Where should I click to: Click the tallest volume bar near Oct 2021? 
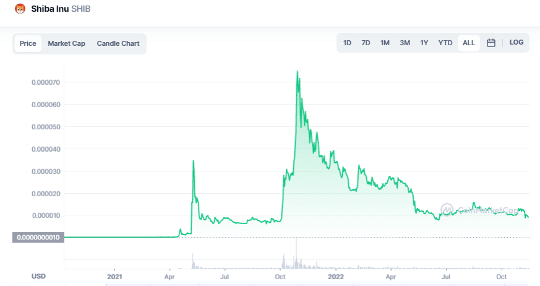click(296, 253)
